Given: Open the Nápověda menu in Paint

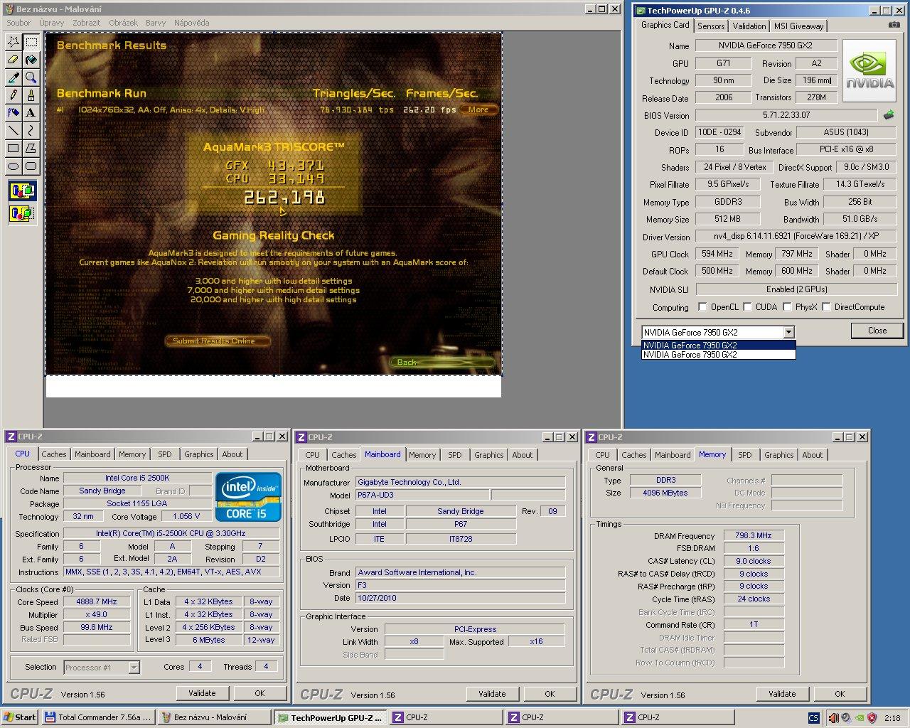Looking at the screenshot, I should click(191, 23).
